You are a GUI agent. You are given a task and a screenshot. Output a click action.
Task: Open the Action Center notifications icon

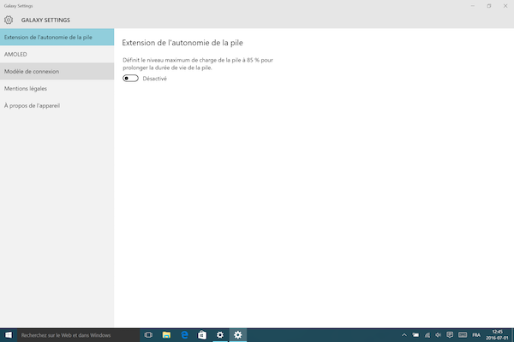450,335
